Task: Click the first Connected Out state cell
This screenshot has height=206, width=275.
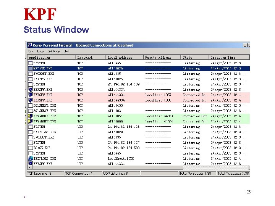Action: coord(195,116)
